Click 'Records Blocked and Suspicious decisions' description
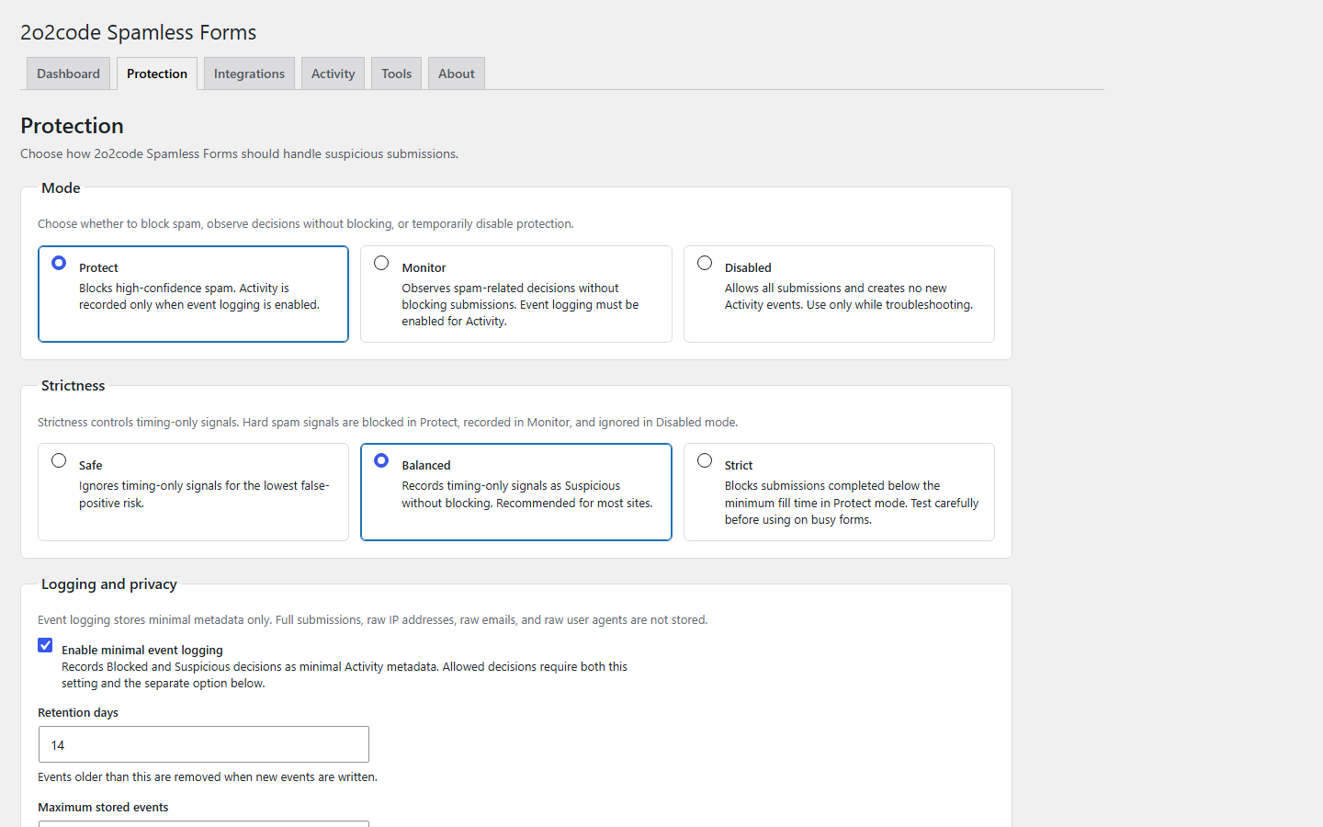The height and width of the screenshot is (827, 1323). 345,675
